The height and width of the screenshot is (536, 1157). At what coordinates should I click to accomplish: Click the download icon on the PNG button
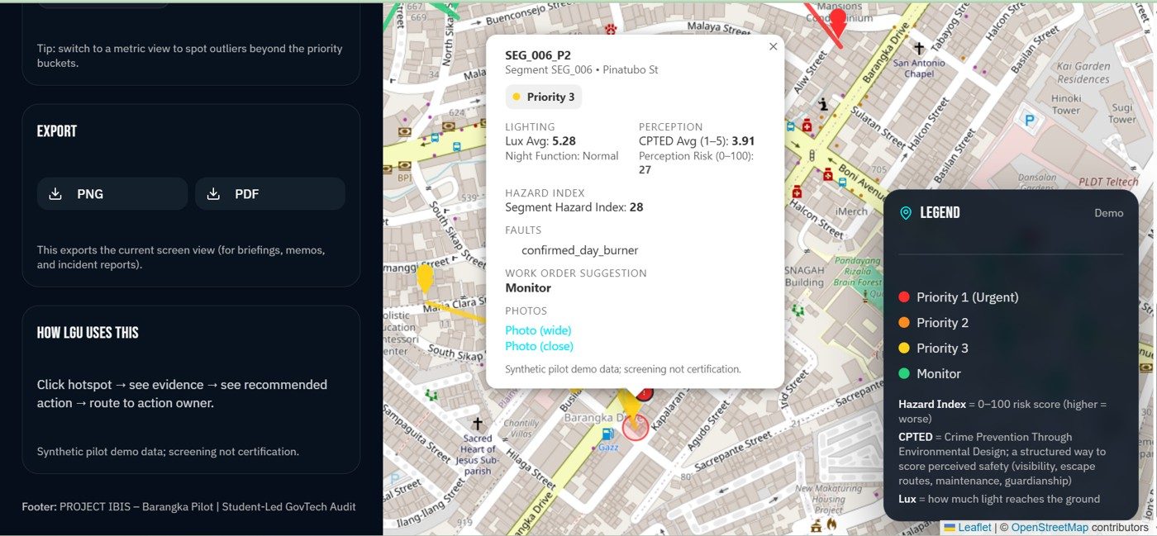55,194
